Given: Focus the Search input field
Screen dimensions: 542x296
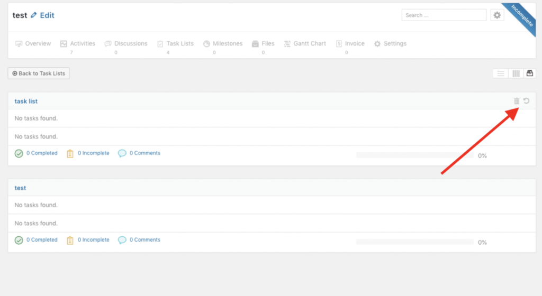Looking at the screenshot, I should pos(444,15).
